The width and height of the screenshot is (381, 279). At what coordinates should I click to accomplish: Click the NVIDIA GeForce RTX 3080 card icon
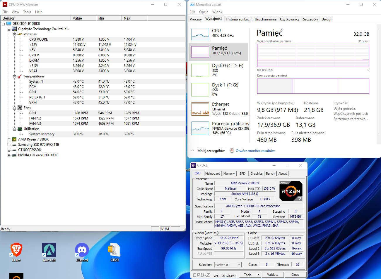tap(14, 155)
